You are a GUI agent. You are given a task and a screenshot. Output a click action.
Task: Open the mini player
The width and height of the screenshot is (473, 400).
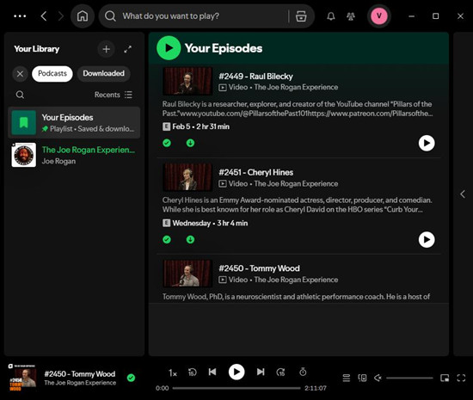pos(445,378)
